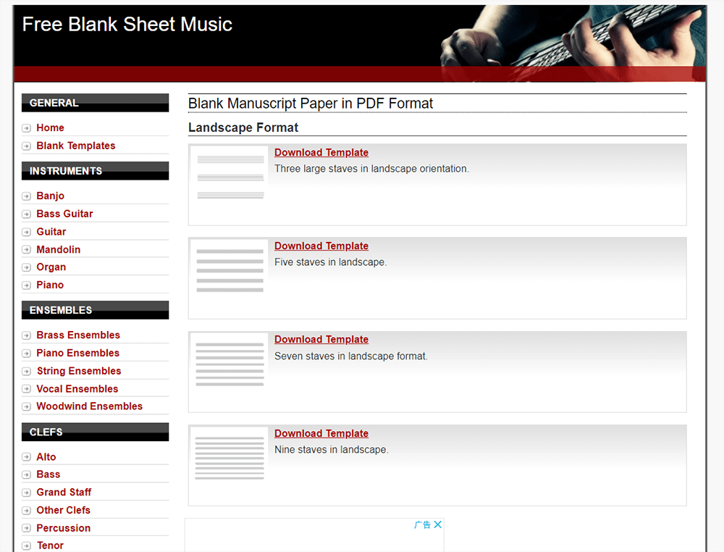Select Percussion under the Clefs section
Viewport: 724px width, 552px height.
pyautogui.click(x=63, y=528)
